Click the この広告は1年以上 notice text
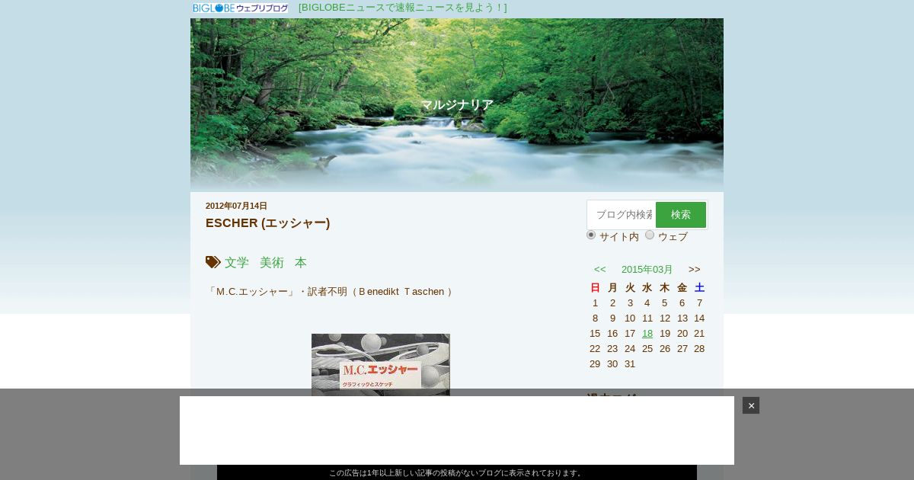 tap(457, 473)
